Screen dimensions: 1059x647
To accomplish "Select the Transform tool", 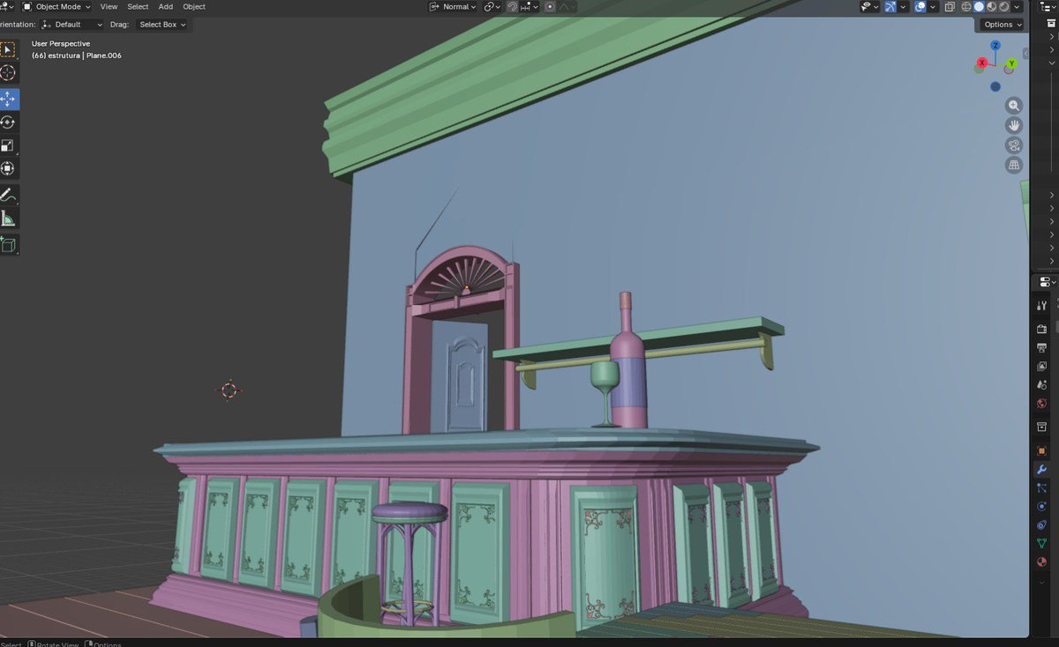I will (7, 169).
